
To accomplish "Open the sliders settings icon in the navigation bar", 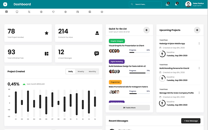I will coord(29,12).
